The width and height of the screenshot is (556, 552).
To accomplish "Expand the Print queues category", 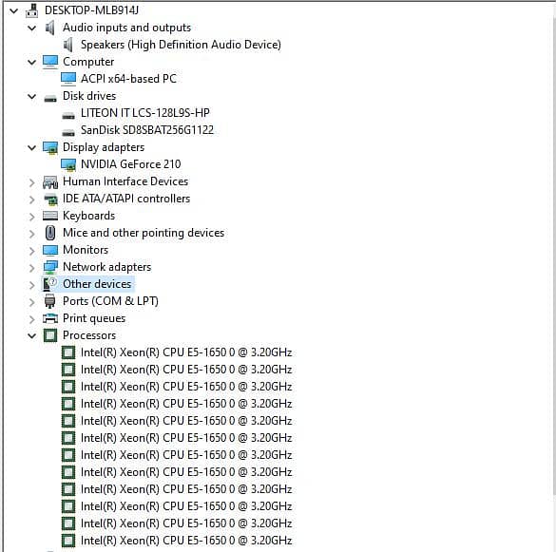I will tap(32, 319).
